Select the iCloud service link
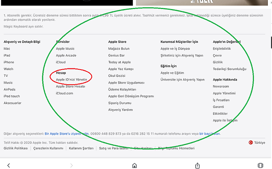Image resolution: width=272 pixels, height=169 pixels. pyautogui.click(x=60, y=62)
